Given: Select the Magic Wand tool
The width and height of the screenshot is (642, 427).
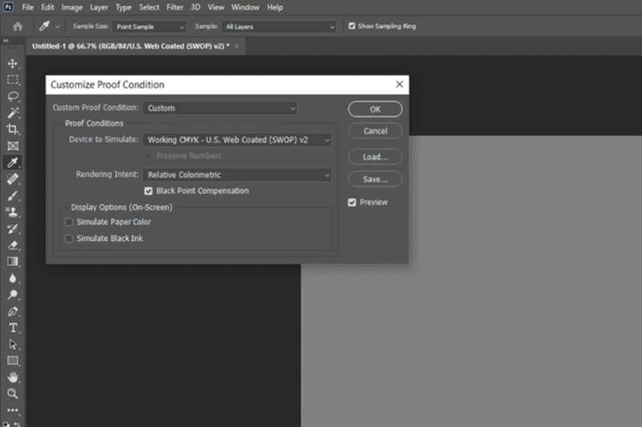Looking at the screenshot, I should coord(13,113).
